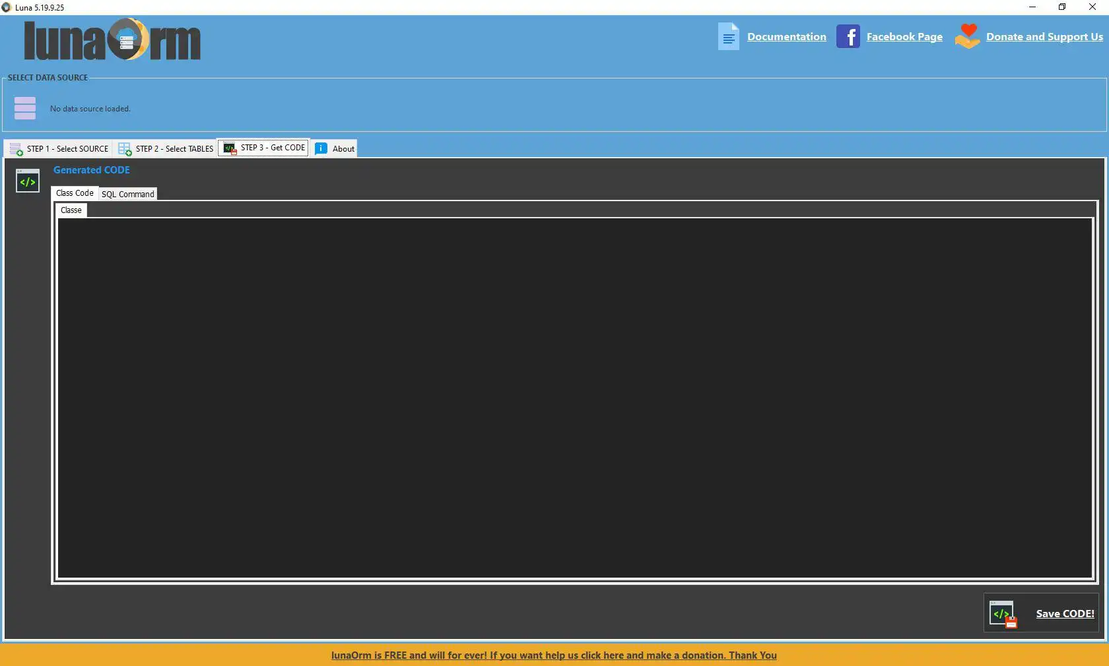Switch to STEP 1 - Select SOURCE tab
This screenshot has width=1109, height=666.
pyautogui.click(x=59, y=149)
